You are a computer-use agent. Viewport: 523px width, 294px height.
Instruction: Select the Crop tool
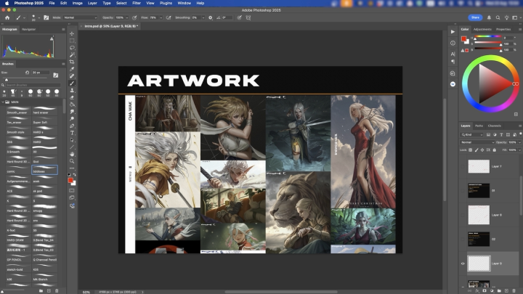(72, 62)
